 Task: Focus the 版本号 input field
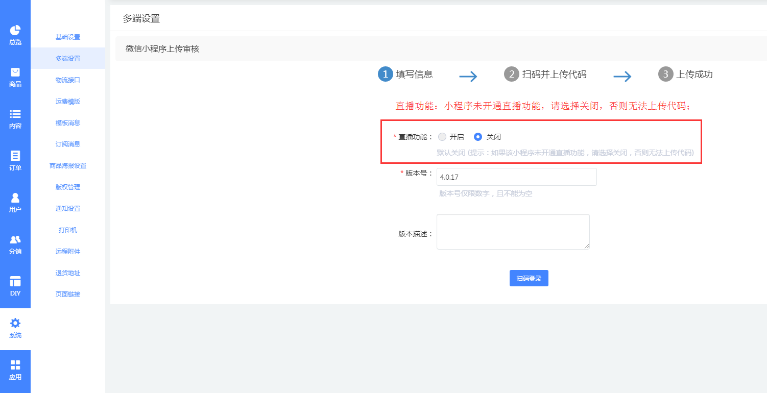point(517,177)
